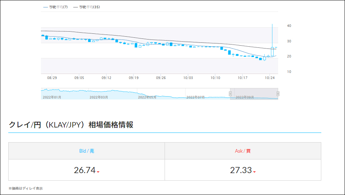Click the 09/19 date on chart axis
Screen dimensions: 345x195
tap(134, 78)
